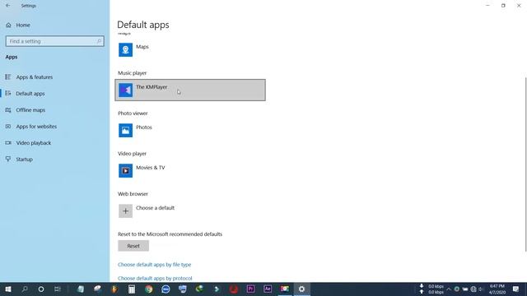The image size is (527, 296).
Task: Click the vertical scrollbar of Default apps
Action: tap(525, 164)
